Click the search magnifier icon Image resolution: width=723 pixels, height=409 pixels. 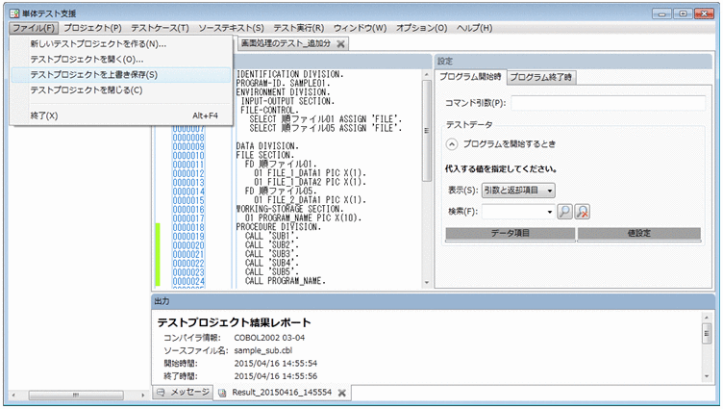pos(564,212)
